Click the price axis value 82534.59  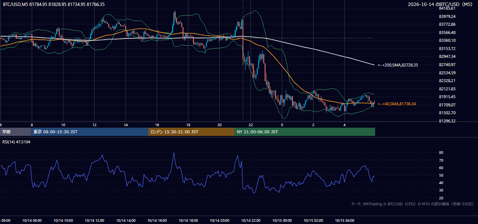[x=447, y=72]
